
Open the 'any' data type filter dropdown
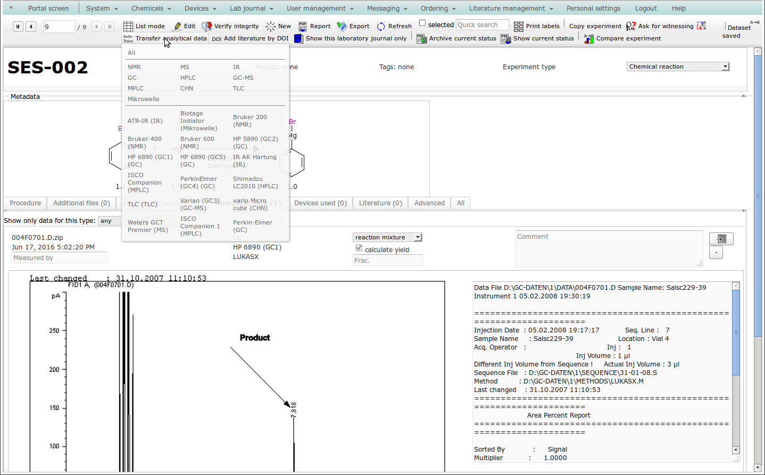[110, 221]
